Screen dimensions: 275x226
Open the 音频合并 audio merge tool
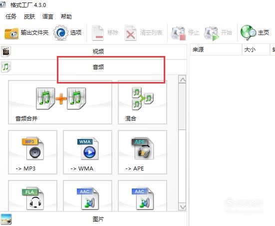point(60,102)
